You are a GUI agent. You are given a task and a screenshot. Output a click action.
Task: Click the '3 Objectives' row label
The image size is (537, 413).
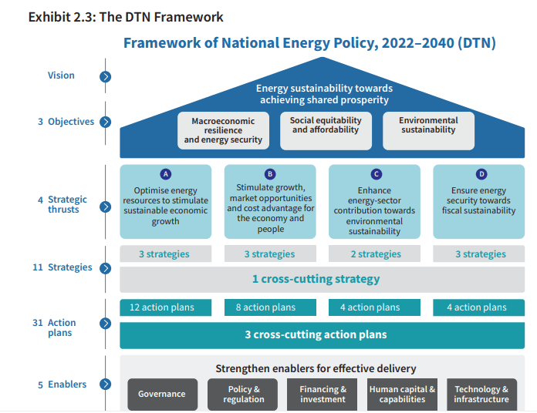coord(66,122)
